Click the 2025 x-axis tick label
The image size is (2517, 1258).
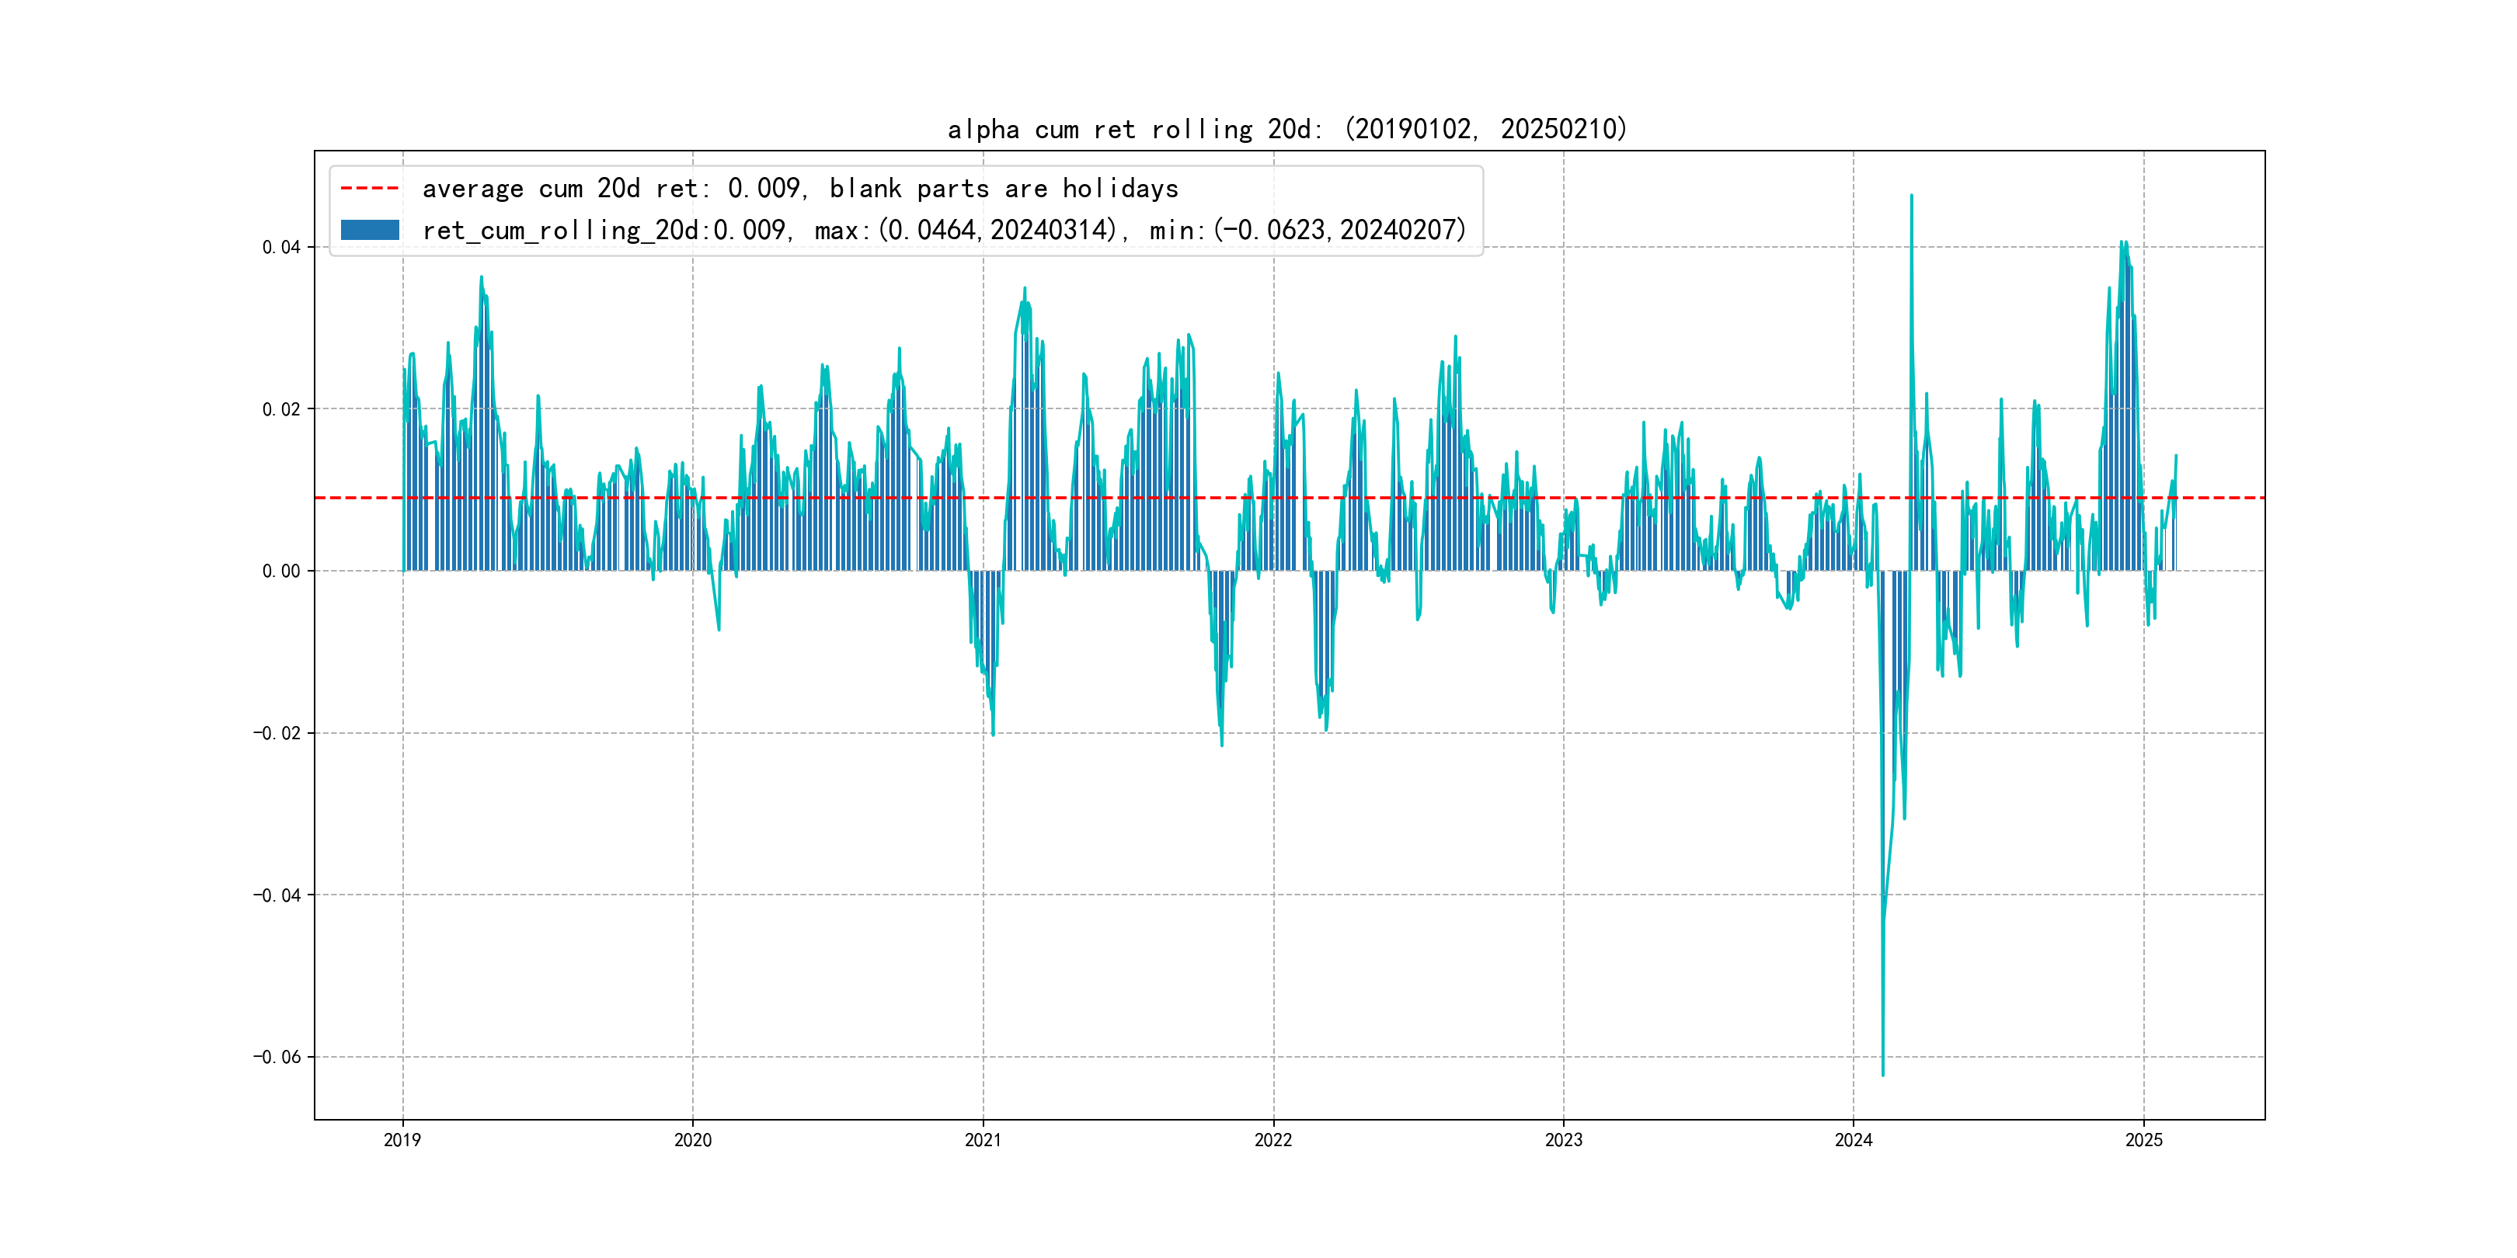click(2144, 1140)
